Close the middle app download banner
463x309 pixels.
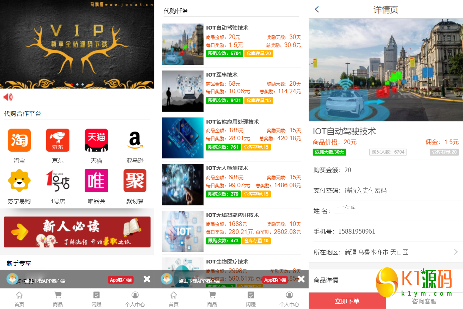tap(301, 279)
